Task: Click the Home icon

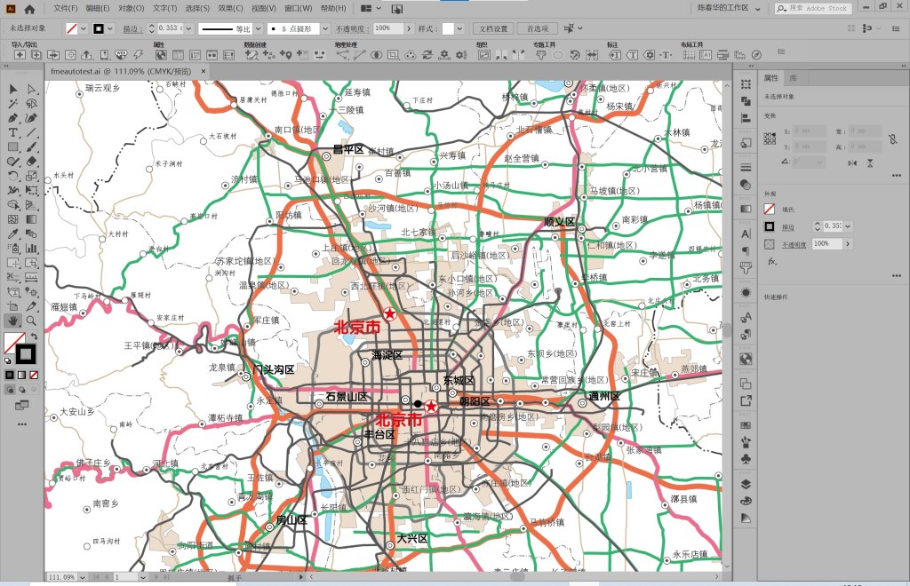Action: [29, 9]
